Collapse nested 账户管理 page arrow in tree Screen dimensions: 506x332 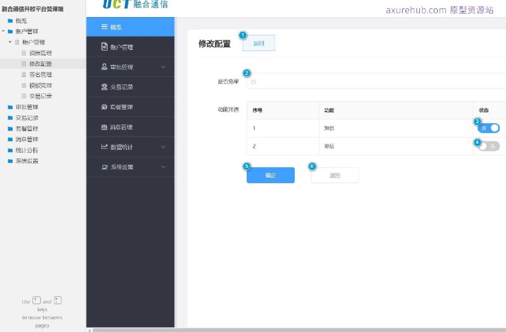(x=10, y=42)
